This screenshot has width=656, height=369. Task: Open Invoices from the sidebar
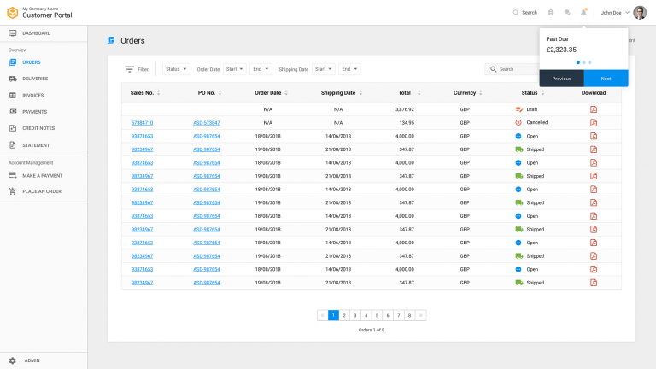[x=32, y=95]
